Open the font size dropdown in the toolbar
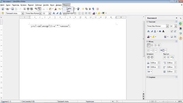183x103 pixels. pyautogui.click(x=50, y=13)
